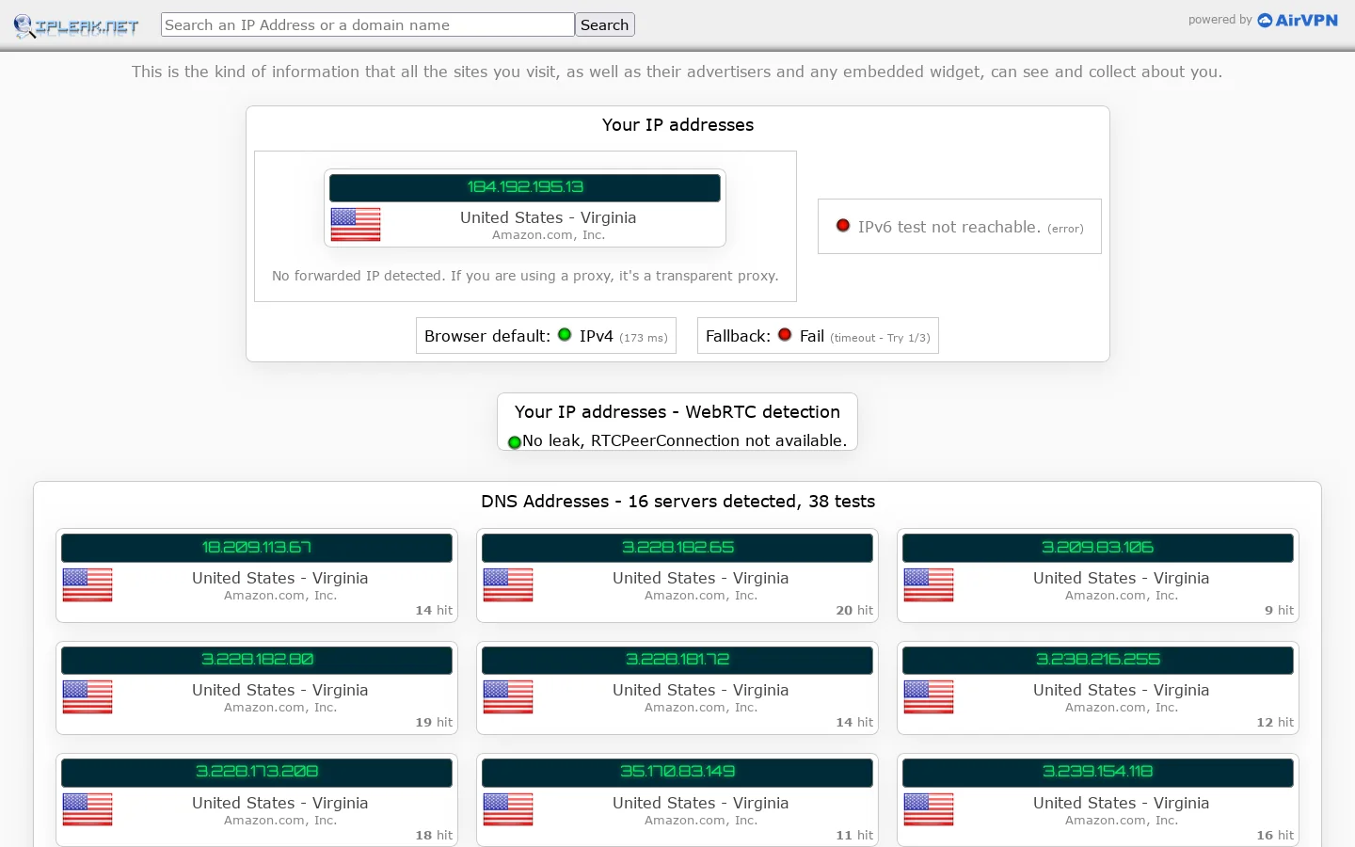Click the '9 hit' count
The image size is (1355, 847).
point(1280,611)
